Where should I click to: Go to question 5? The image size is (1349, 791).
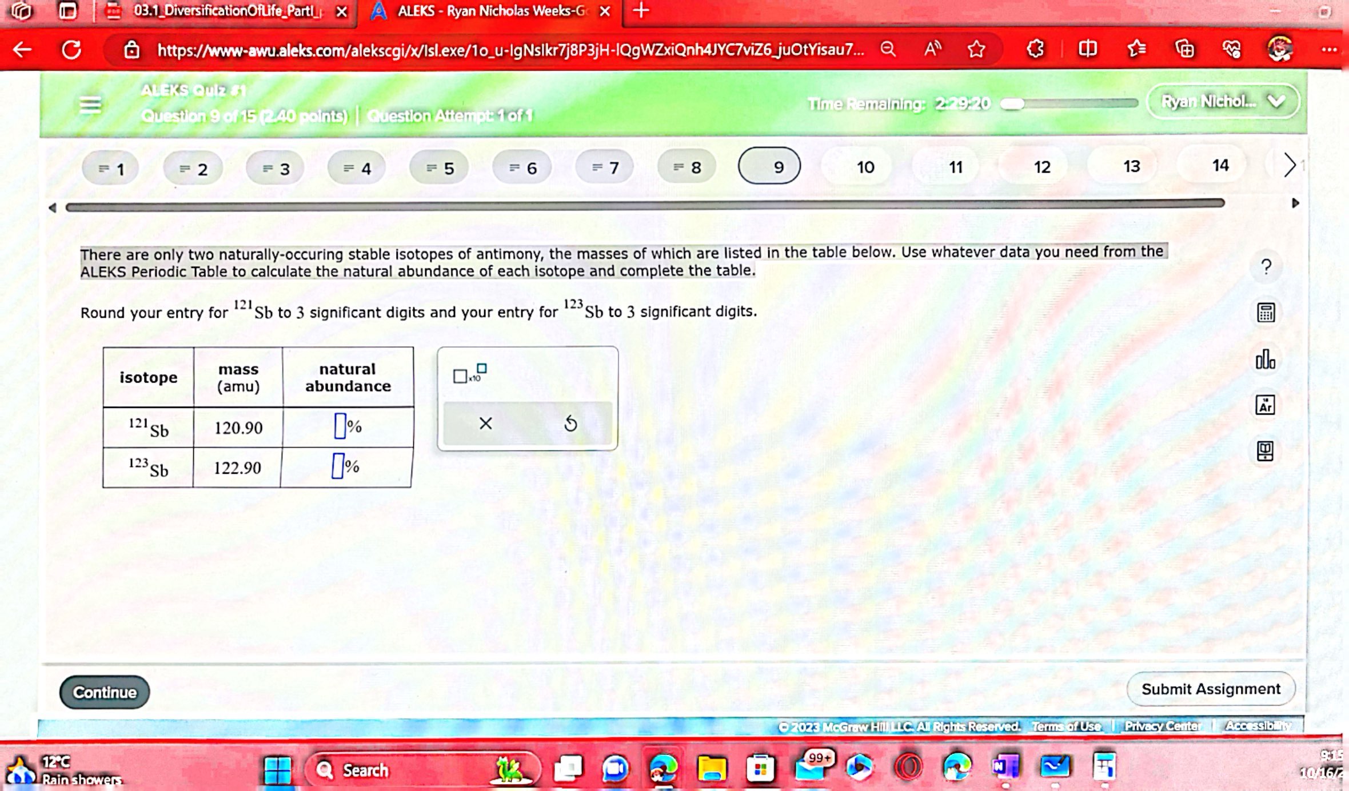pyautogui.click(x=440, y=168)
